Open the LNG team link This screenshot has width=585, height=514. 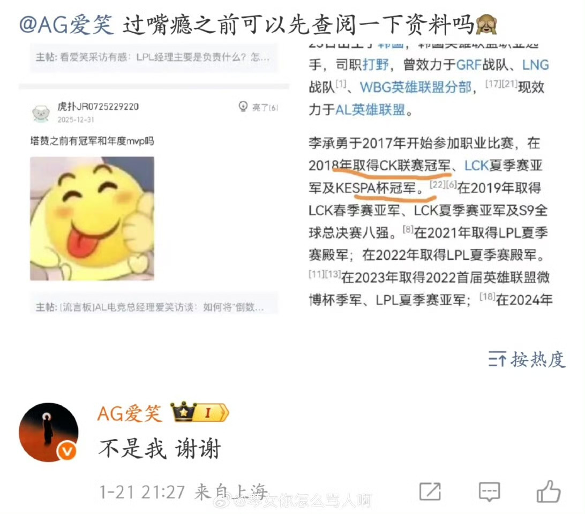[535, 65]
